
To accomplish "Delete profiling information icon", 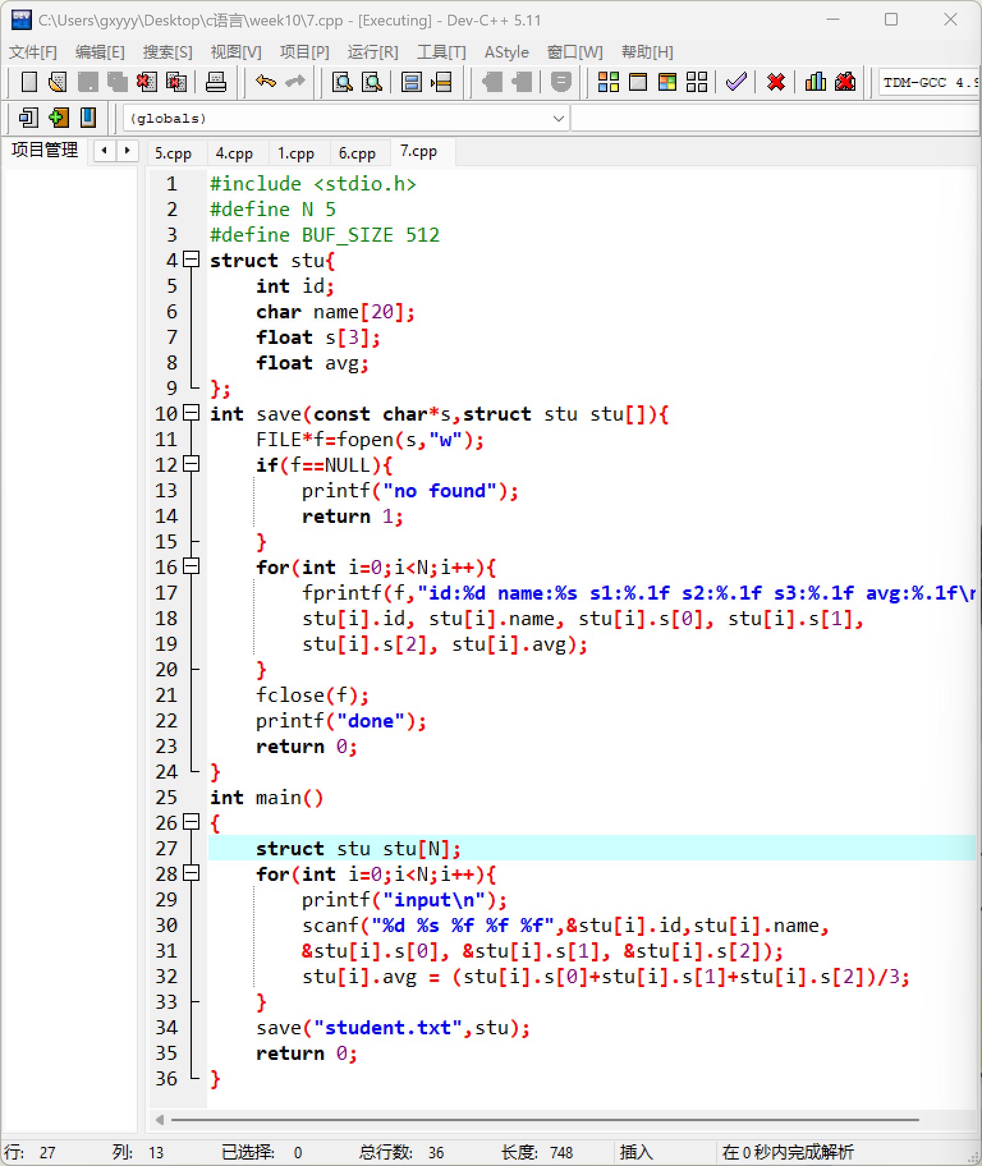I will tap(845, 82).
